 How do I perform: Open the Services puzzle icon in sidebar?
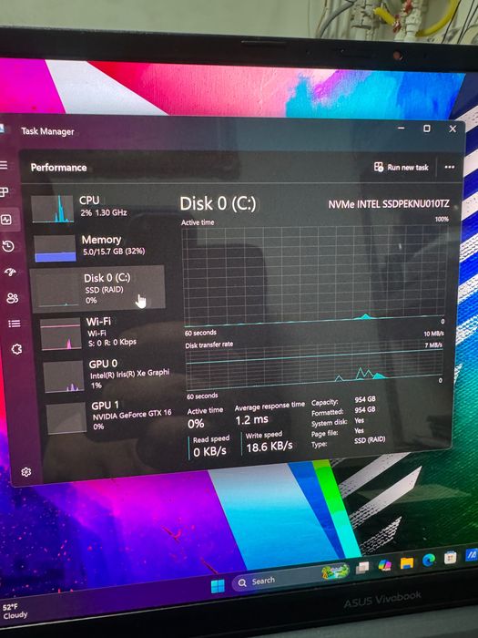[x=16, y=349]
